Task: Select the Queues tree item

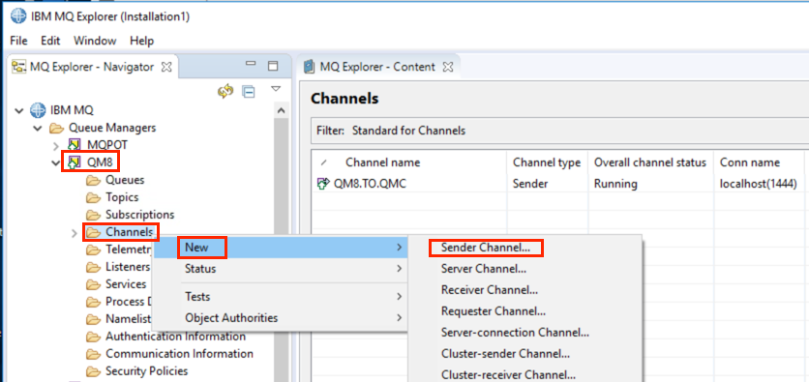Action: click(x=125, y=180)
